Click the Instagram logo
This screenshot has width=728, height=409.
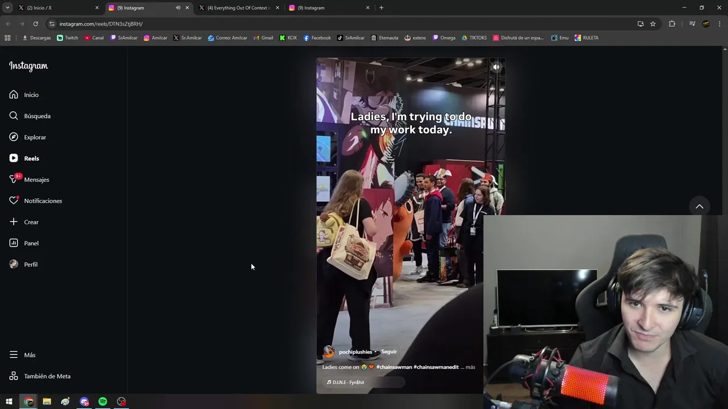pos(28,66)
